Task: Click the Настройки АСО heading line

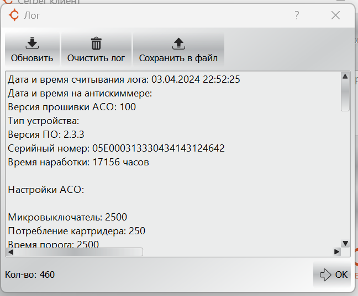Action: (x=46, y=190)
